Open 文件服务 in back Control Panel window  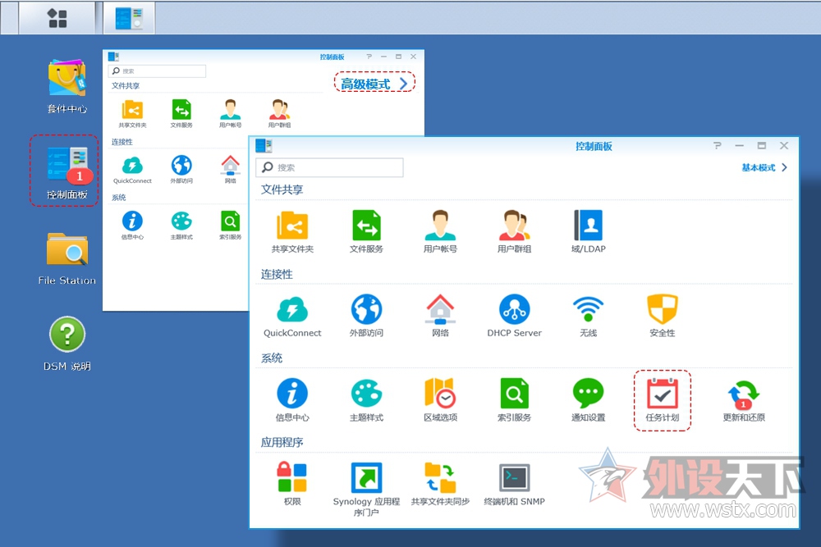181,113
